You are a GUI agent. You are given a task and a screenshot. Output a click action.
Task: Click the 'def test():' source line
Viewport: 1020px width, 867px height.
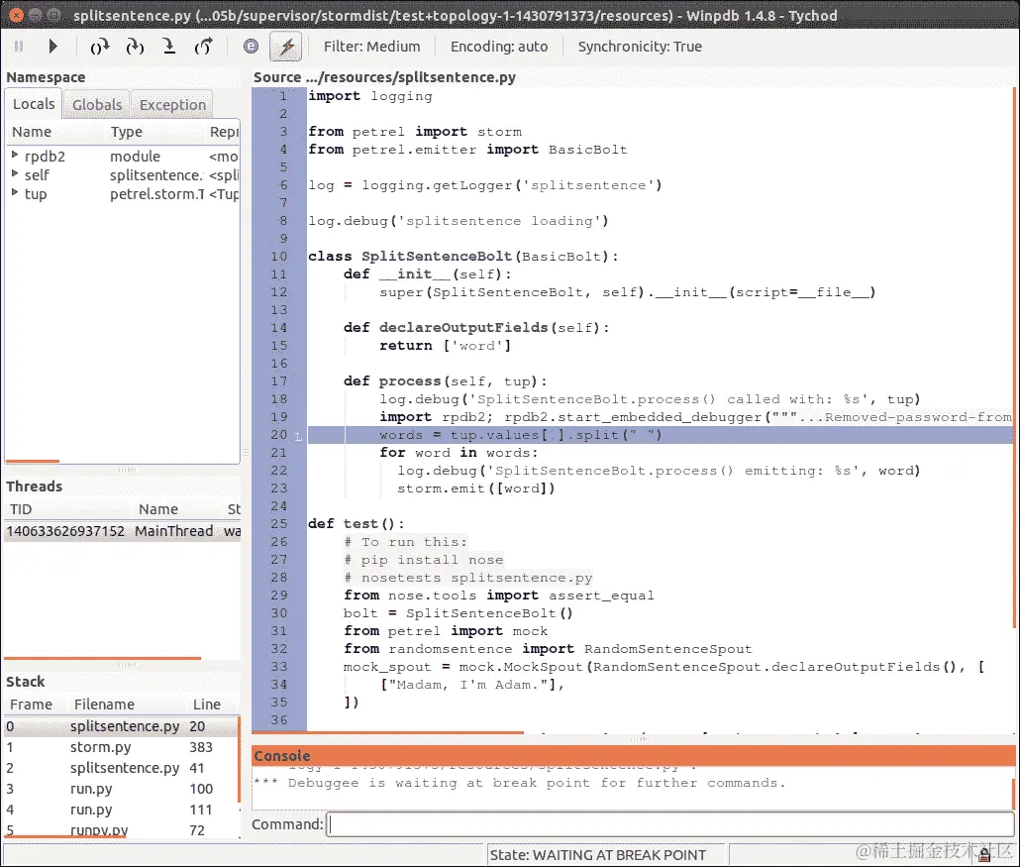pos(356,524)
